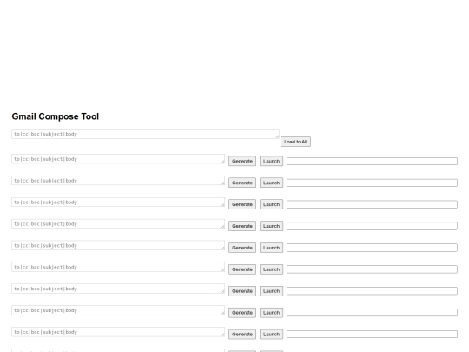Select the fourth row's output URL field
The image size is (469, 352).
point(372,226)
